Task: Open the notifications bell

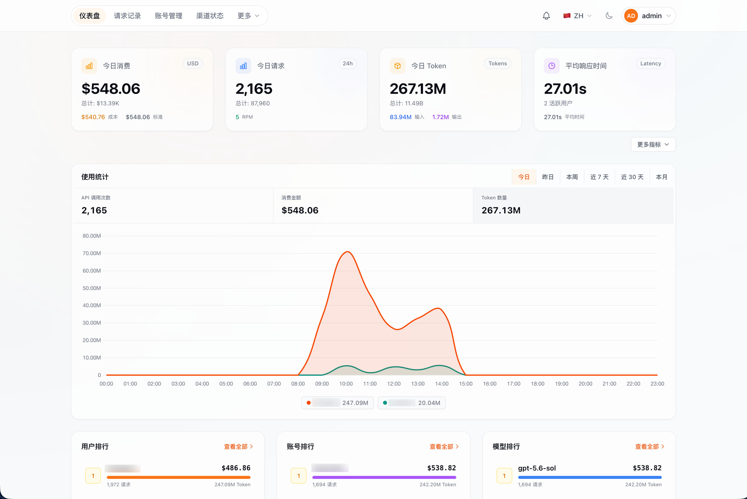Action: point(546,16)
